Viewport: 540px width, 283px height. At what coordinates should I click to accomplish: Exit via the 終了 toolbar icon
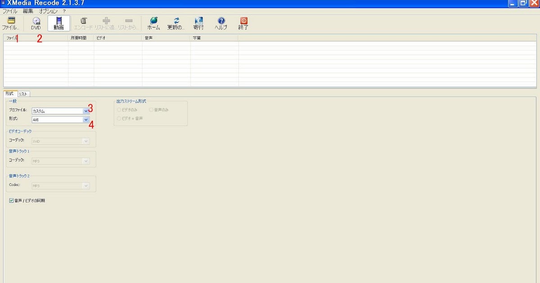coord(243,23)
